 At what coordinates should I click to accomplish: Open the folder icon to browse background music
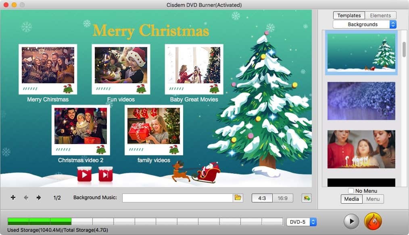tap(238, 198)
